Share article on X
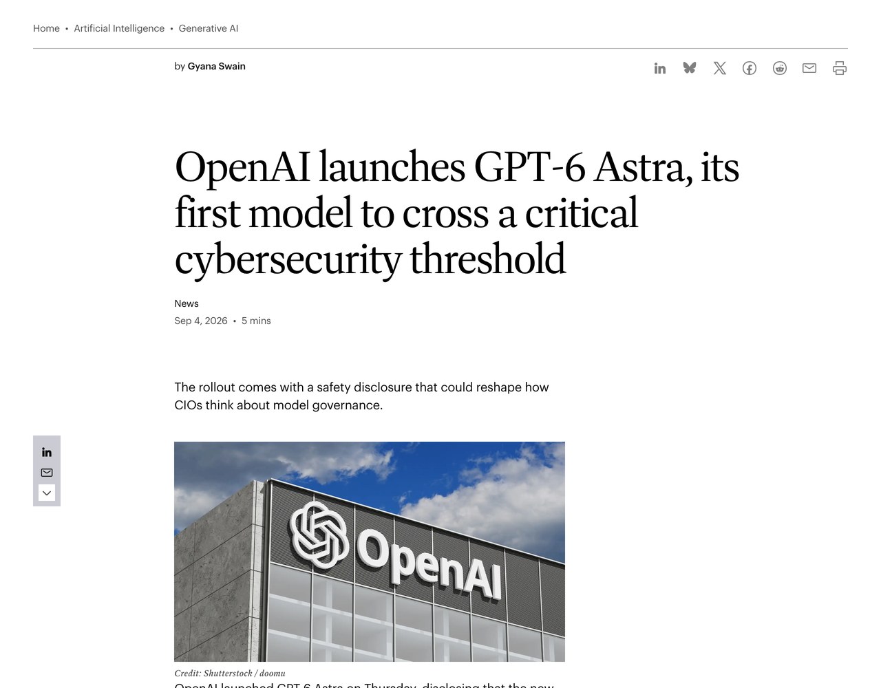The image size is (881, 688). coord(720,68)
